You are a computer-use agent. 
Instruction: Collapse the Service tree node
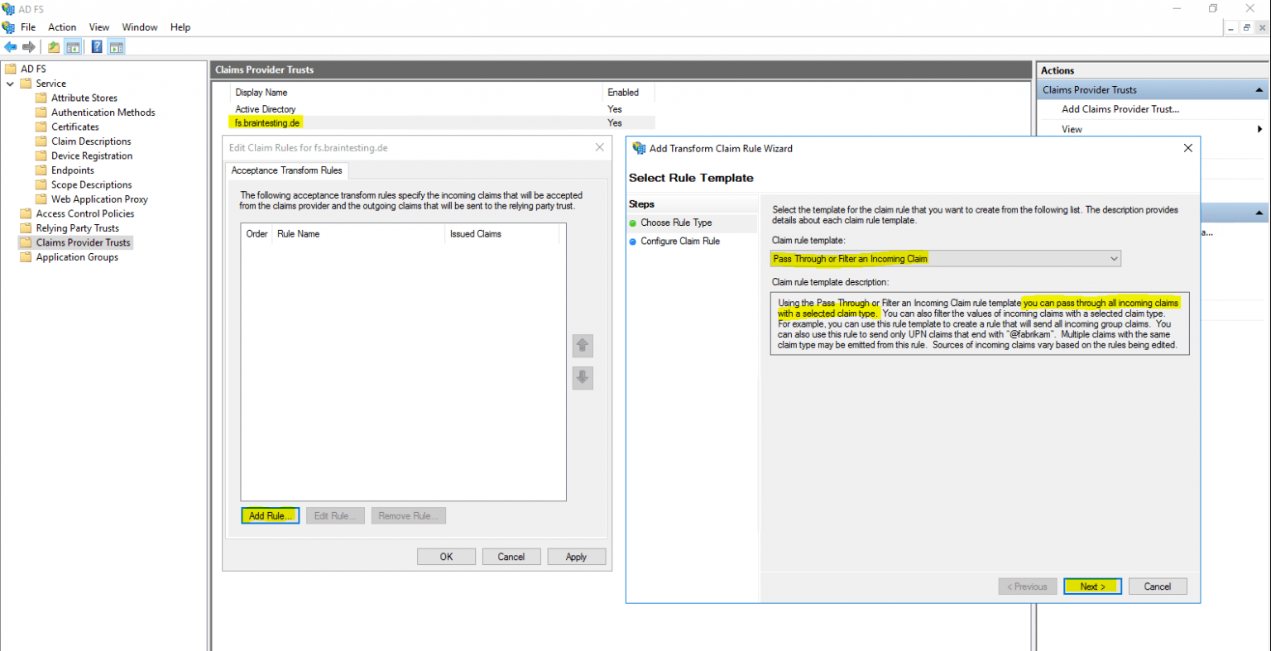pos(10,84)
